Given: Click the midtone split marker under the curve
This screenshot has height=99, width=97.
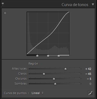Looking at the screenshot, I should click(48, 56).
